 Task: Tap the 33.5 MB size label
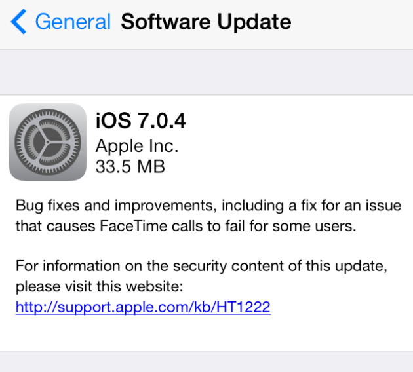click(130, 166)
